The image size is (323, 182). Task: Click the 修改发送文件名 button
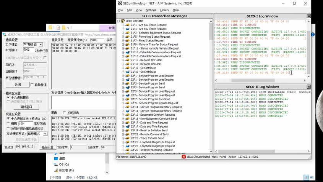(26, 139)
